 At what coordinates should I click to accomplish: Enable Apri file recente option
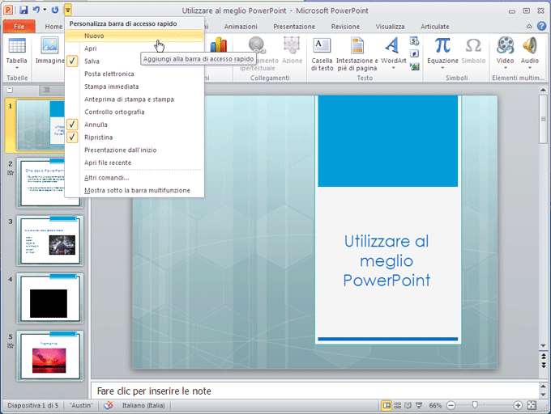134,163
